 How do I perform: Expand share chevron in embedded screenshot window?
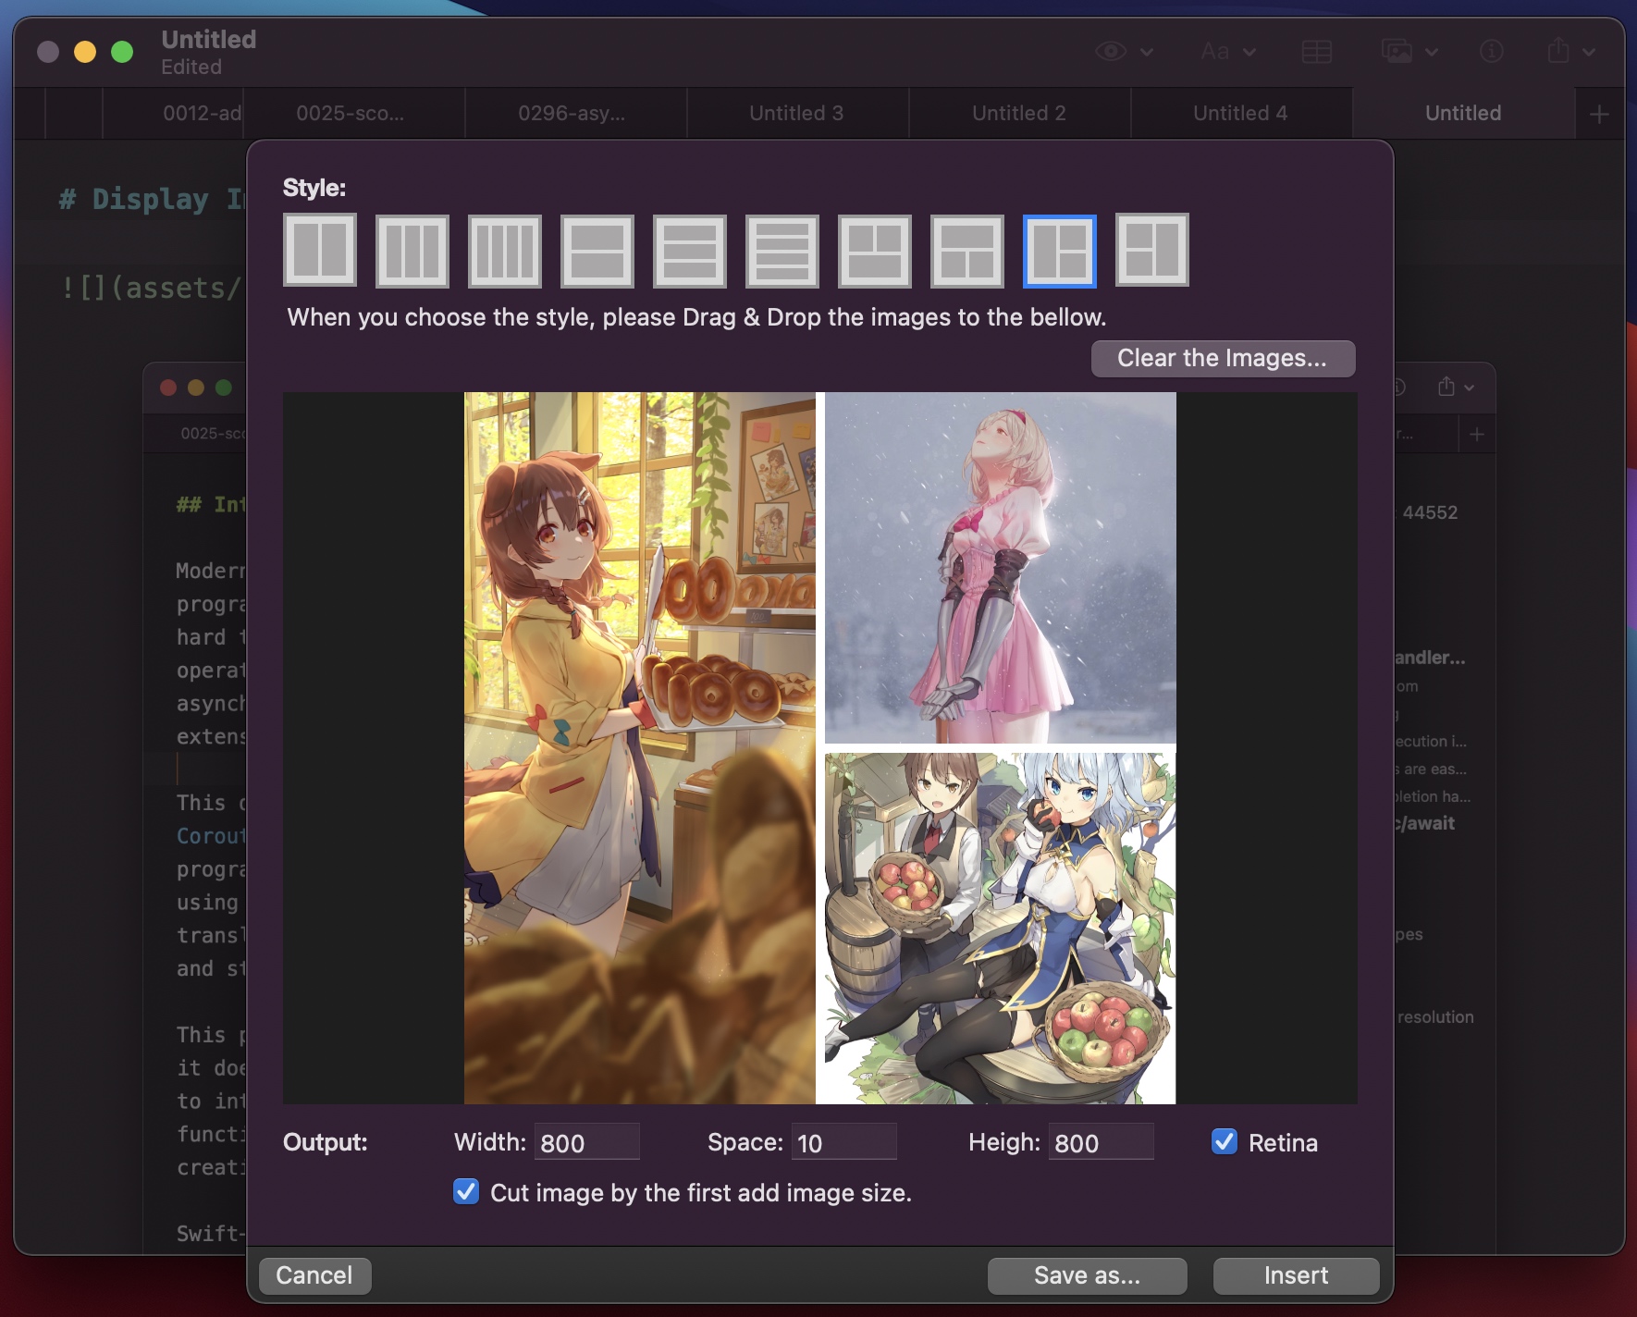(1470, 388)
